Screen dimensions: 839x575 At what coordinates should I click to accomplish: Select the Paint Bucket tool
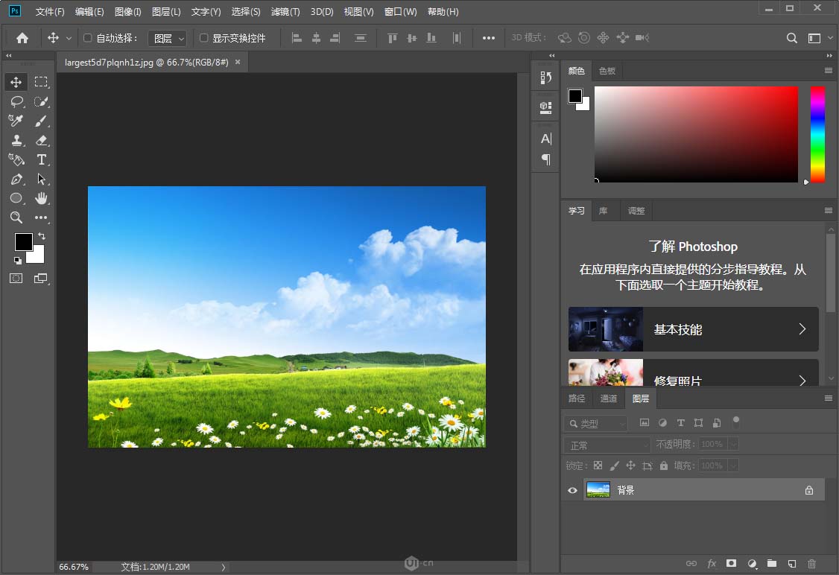point(16,159)
